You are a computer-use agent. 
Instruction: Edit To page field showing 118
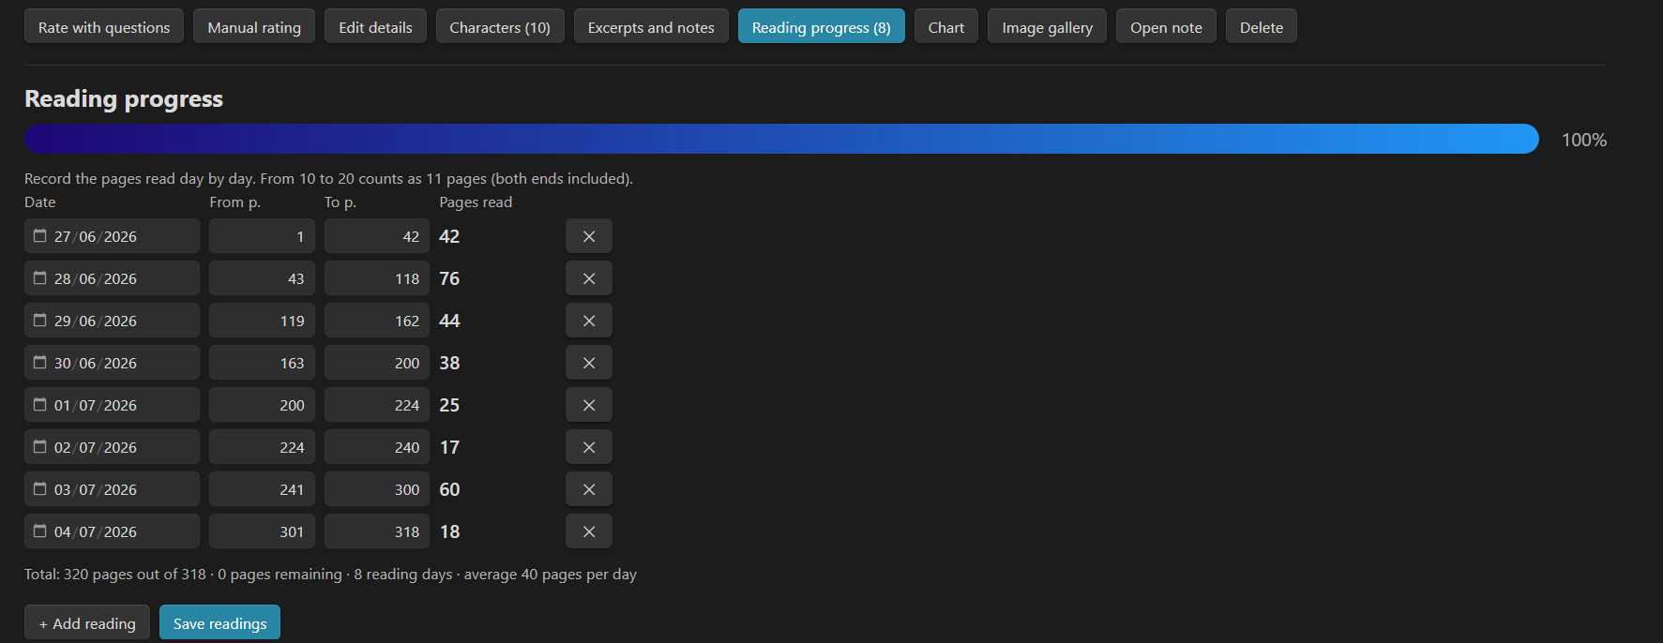point(377,278)
